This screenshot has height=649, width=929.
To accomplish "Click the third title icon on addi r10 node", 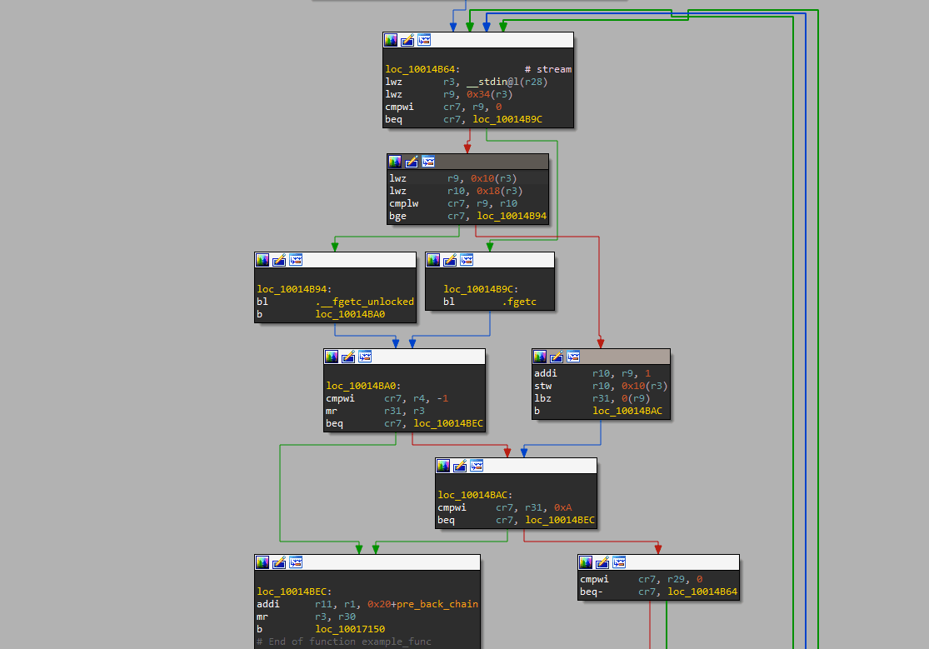I will pyautogui.click(x=573, y=357).
